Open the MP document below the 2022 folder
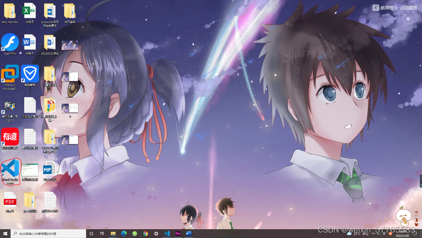 pos(50,171)
